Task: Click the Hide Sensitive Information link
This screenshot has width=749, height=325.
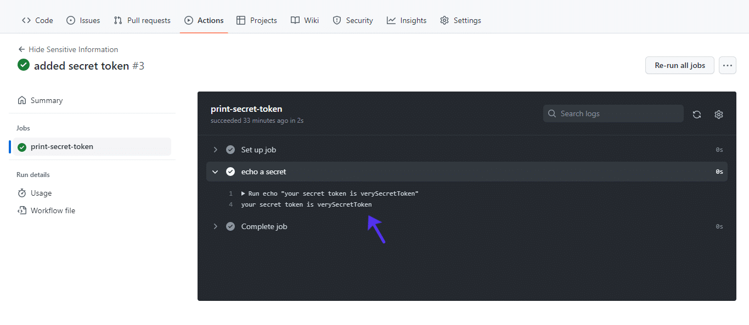Action: point(73,49)
